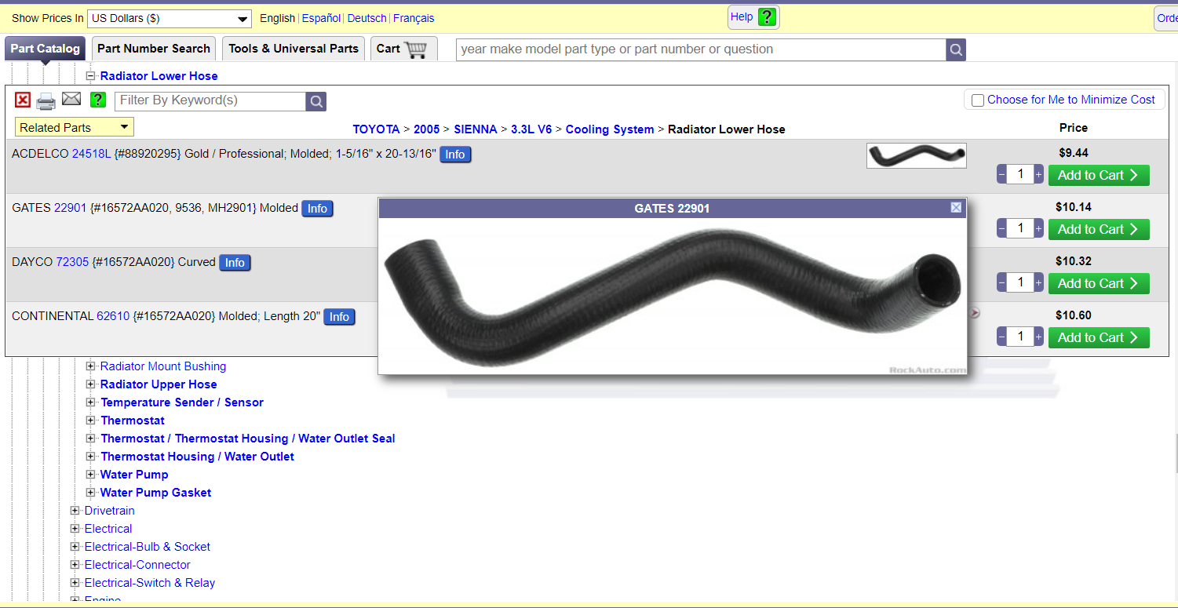Viewport: 1178px width, 608px height.
Task: Add the $10.14 GATES hose to cart
Action: (1099, 229)
